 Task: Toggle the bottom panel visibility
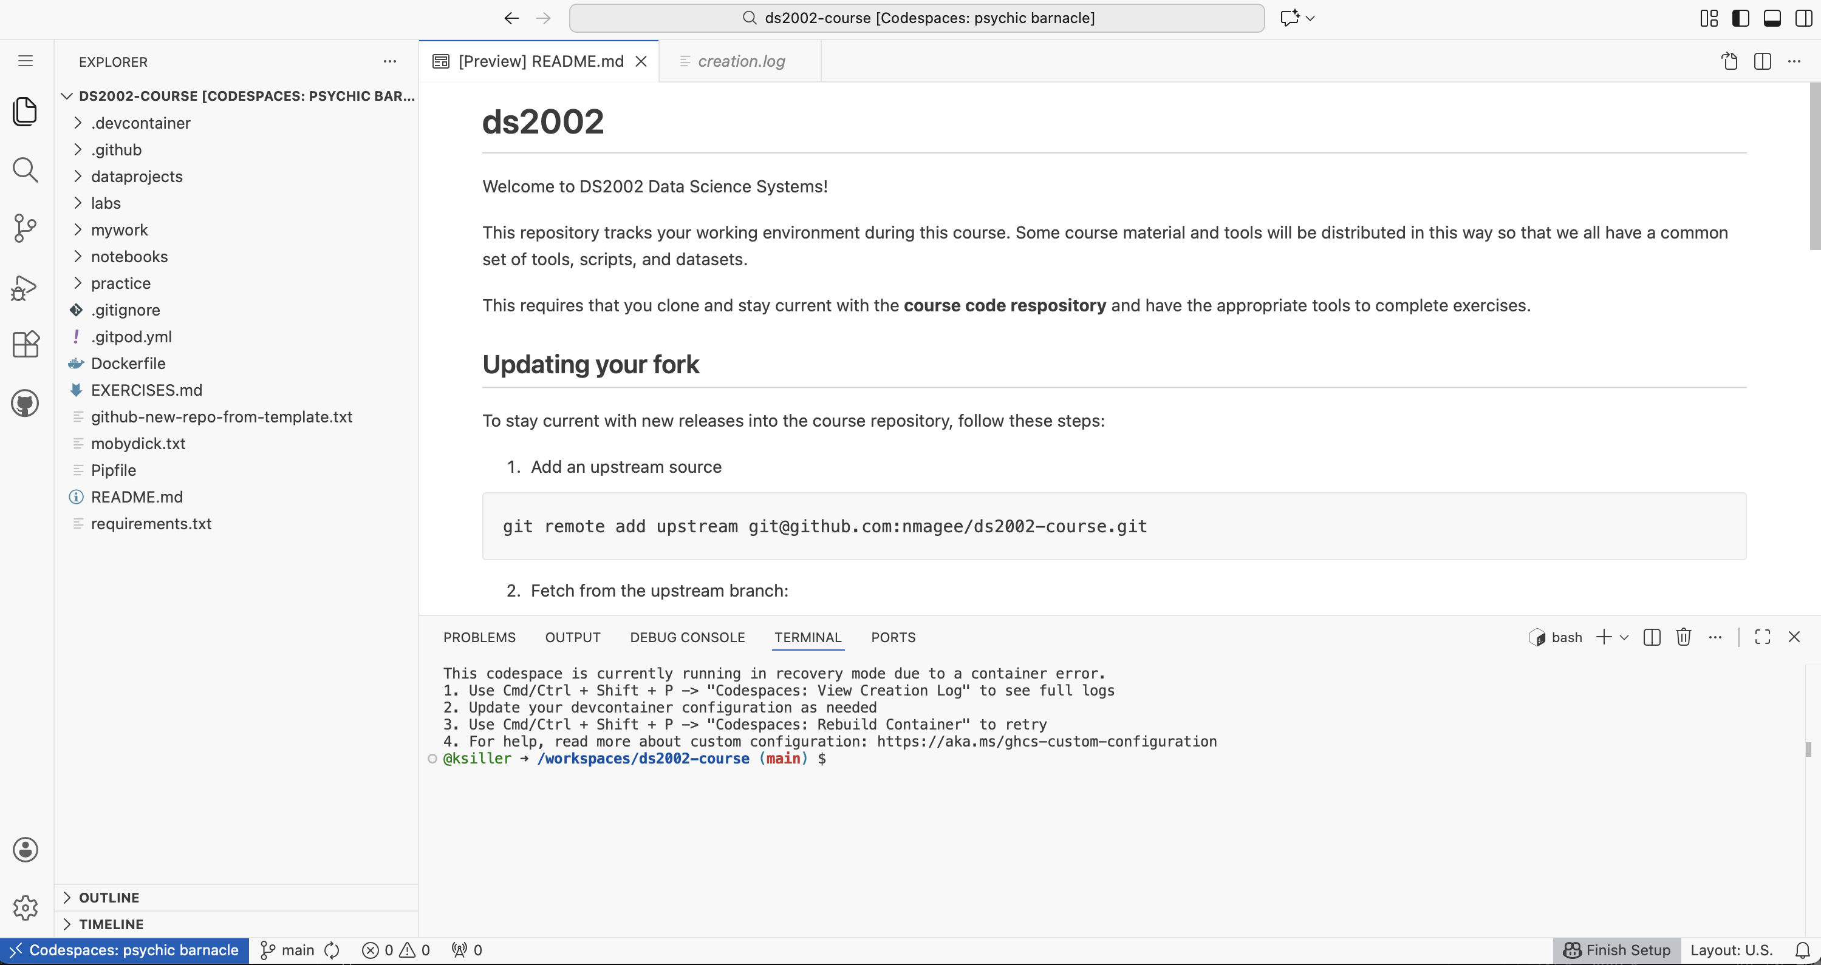point(1772,18)
